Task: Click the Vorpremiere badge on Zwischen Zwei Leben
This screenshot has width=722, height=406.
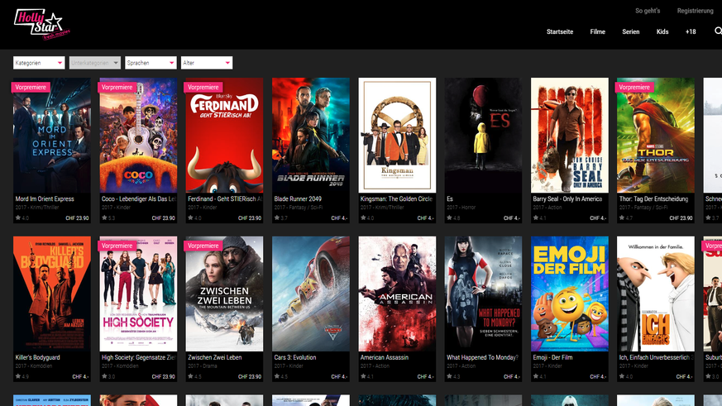Action: [203, 246]
